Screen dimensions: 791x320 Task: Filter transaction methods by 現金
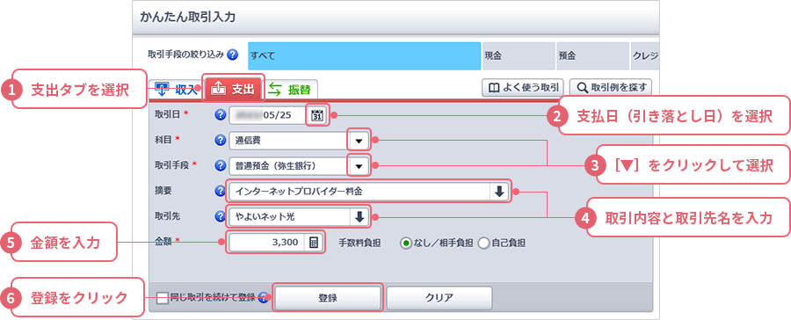[518, 55]
